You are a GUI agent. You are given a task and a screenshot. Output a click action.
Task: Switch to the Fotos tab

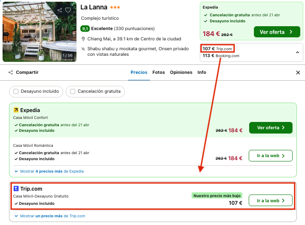[159, 73]
